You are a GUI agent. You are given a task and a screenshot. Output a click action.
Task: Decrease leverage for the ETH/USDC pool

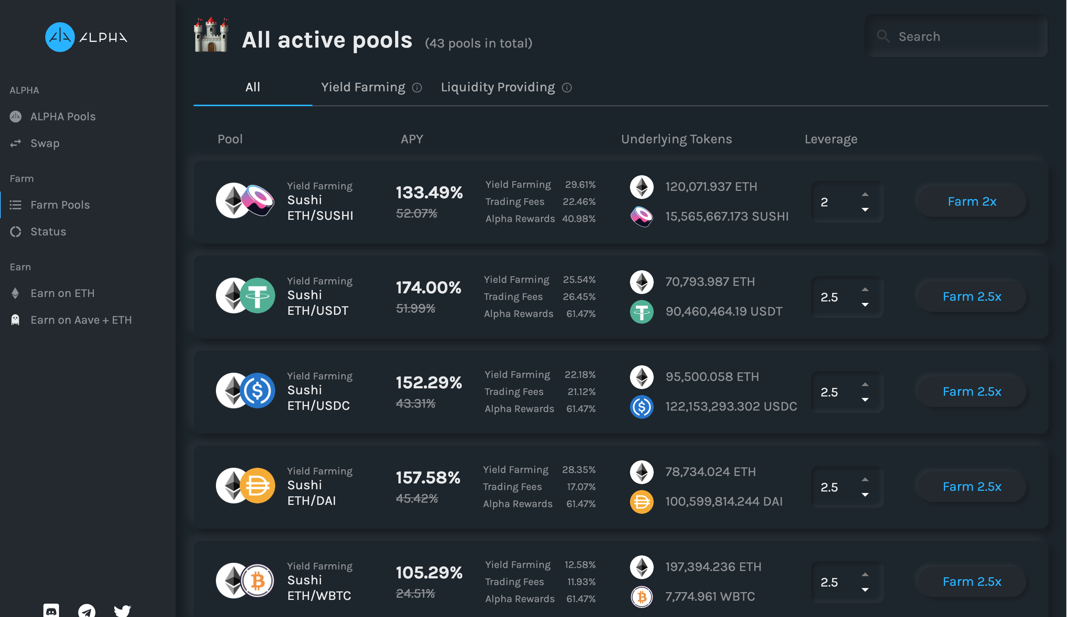click(865, 399)
